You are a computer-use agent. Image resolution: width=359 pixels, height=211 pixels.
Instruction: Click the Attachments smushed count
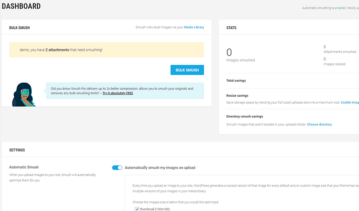tap(325, 46)
